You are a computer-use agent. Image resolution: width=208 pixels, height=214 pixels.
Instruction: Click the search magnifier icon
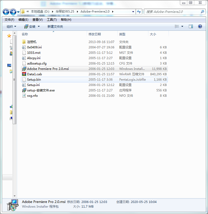tap(202, 11)
